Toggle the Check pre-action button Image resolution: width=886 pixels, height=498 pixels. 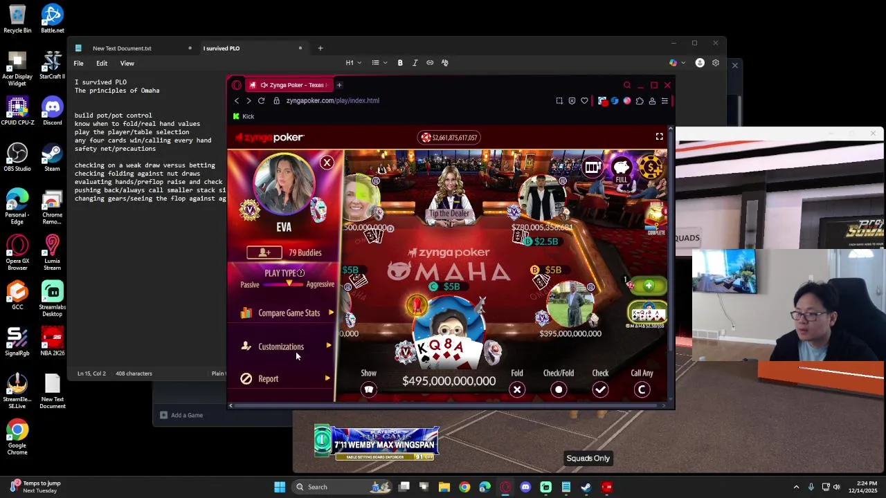pos(600,390)
